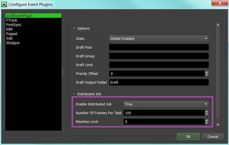The image size is (229, 145).
Task: Open the State dropdown
Action: pyautogui.click(x=159, y=38)
